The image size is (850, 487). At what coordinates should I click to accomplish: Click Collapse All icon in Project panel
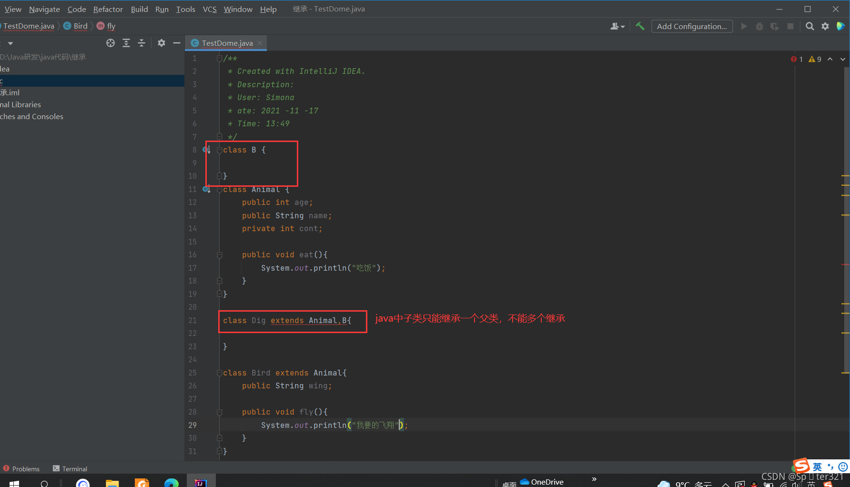142,43
